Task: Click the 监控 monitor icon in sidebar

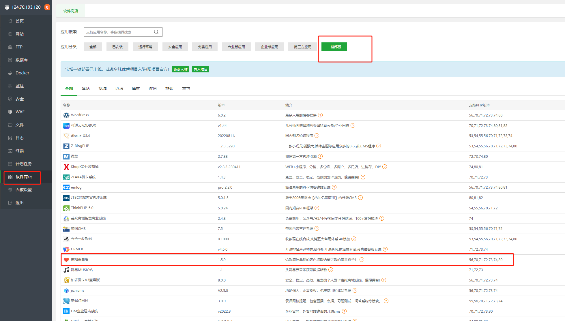Action: point(10,86)
